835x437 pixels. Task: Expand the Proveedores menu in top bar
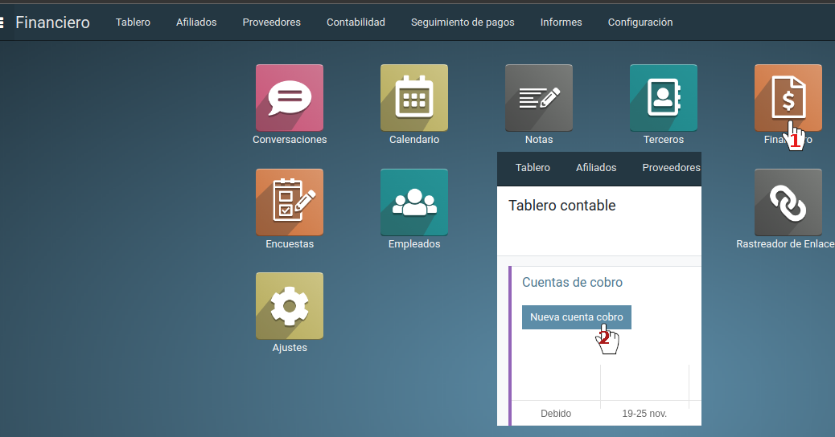click(271, 22)
